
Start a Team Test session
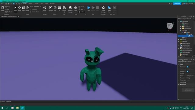click(x=109, y=9)
